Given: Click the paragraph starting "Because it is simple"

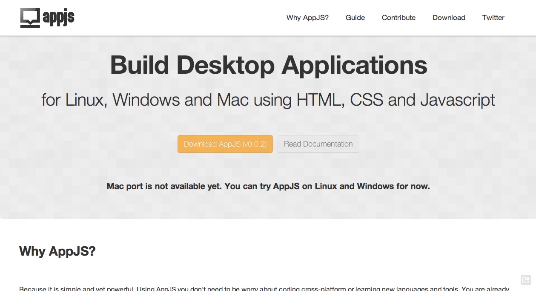Looking at the screenshot, I should click(264, 288).
